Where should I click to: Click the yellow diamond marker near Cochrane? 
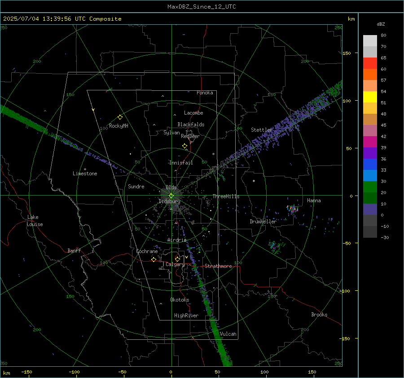coord(154,259)
